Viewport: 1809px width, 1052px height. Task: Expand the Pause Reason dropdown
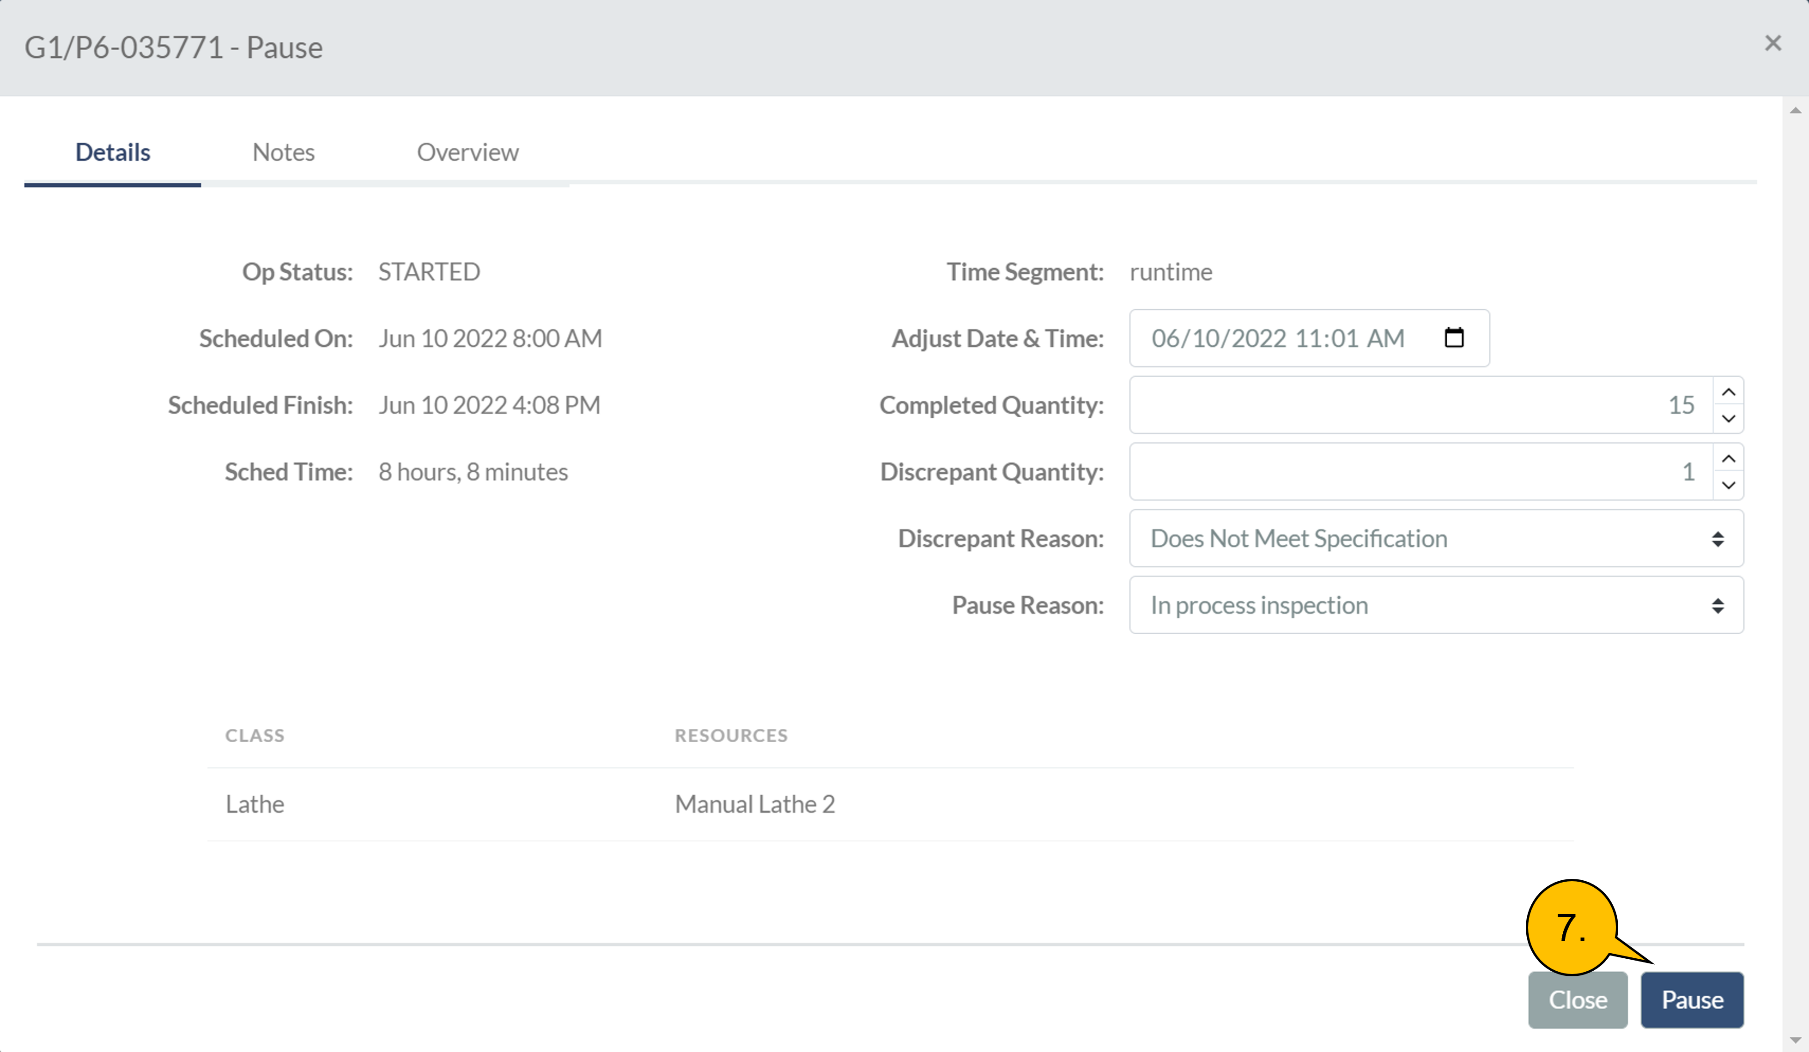click(x=1436, y=605)
